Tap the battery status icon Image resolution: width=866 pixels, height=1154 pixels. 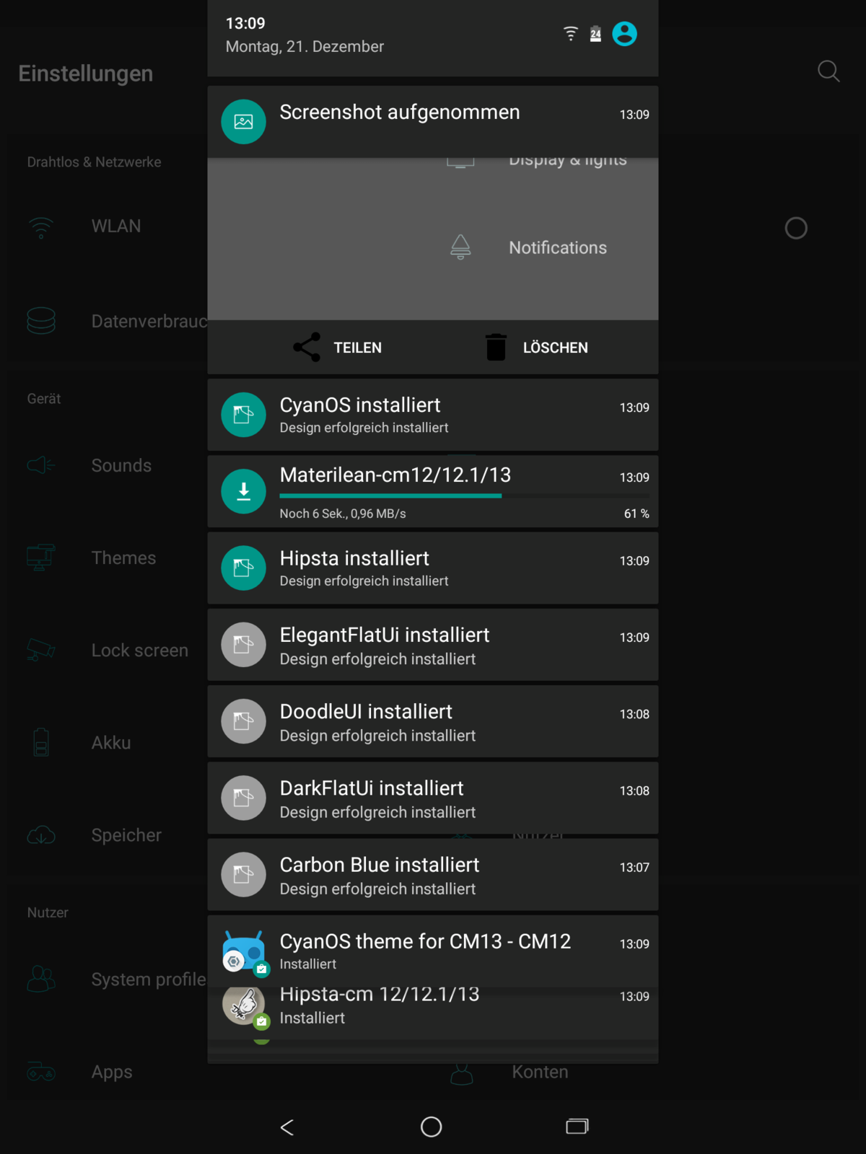coord(595,34)
